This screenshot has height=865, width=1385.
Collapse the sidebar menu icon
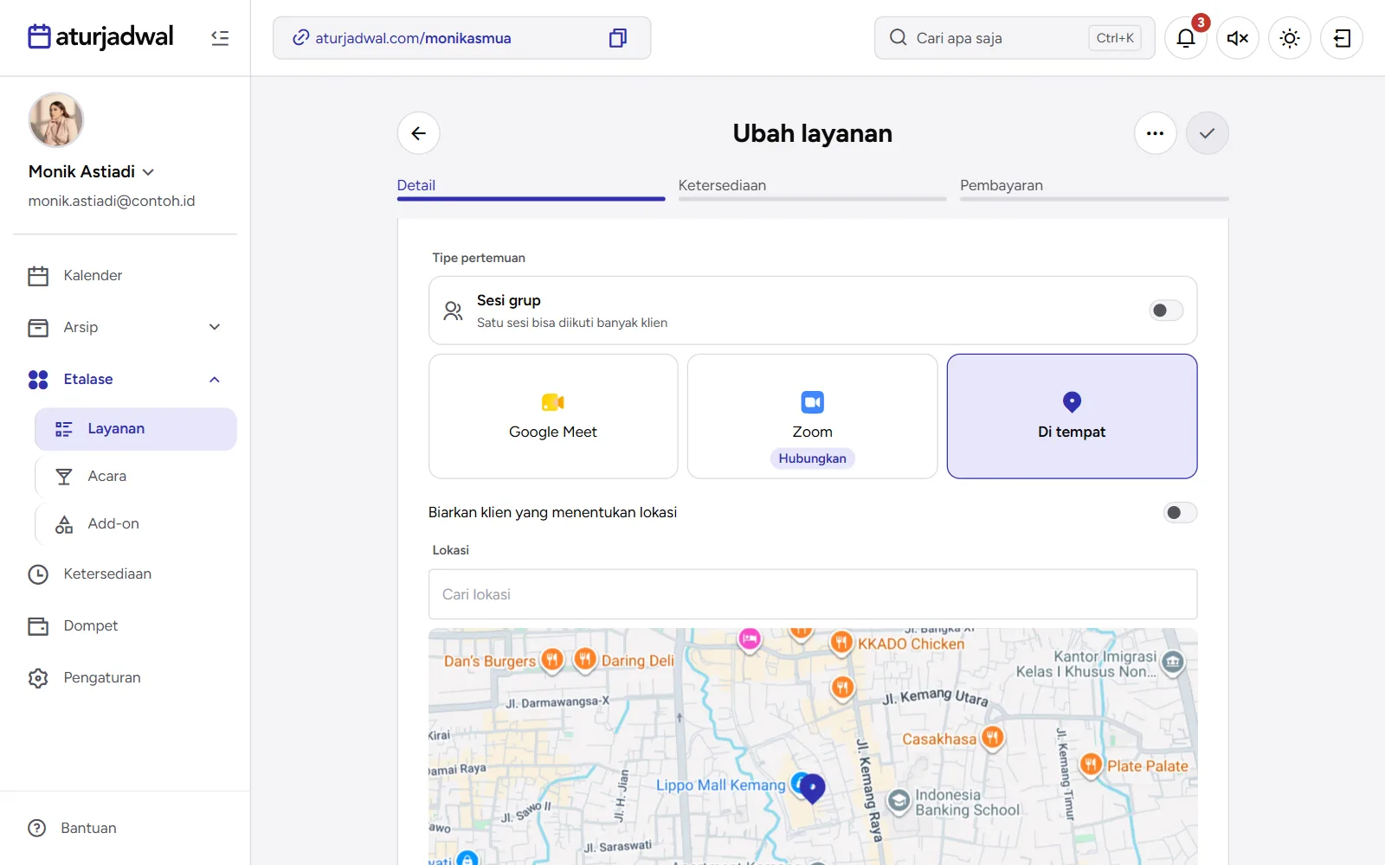220,38
